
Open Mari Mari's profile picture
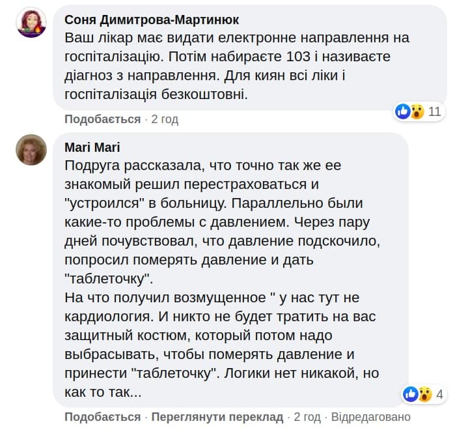click(31, 149)
